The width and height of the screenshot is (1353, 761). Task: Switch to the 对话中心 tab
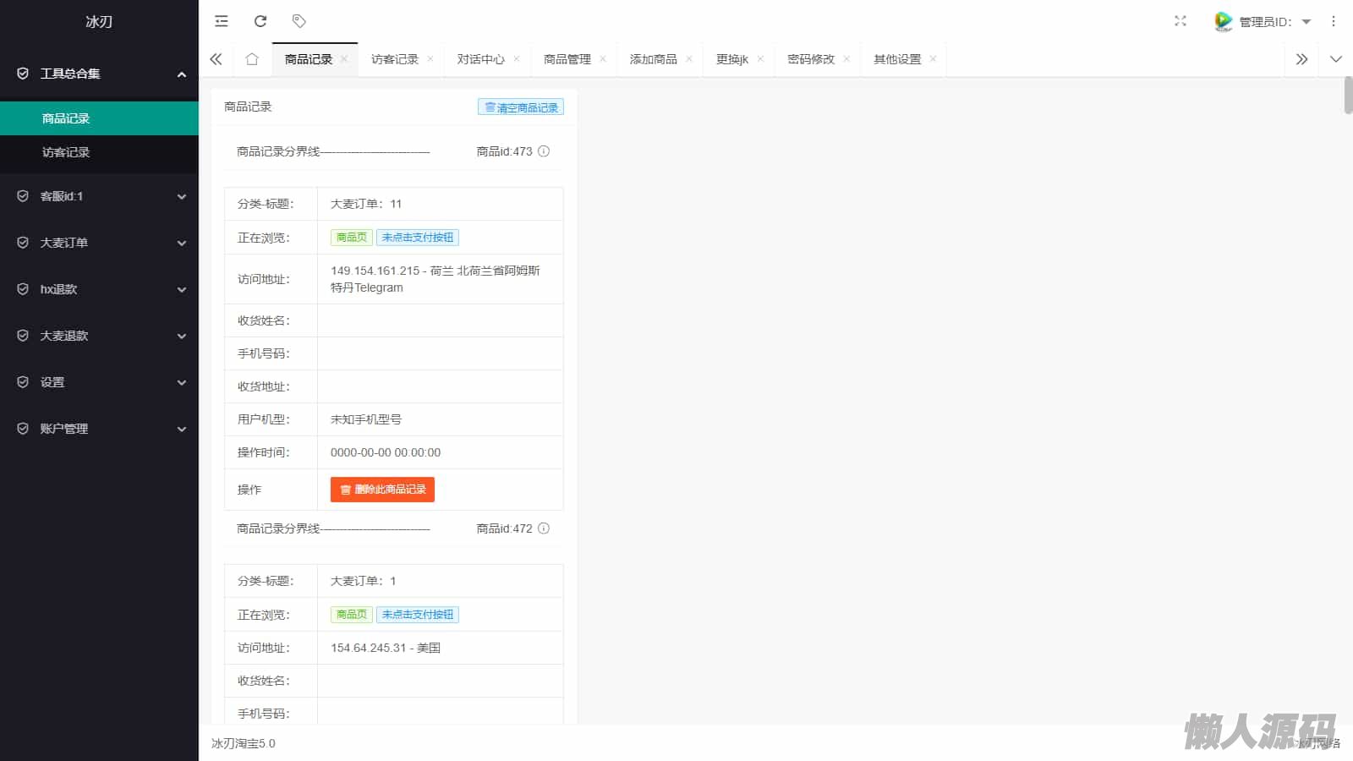coord(480,59)
